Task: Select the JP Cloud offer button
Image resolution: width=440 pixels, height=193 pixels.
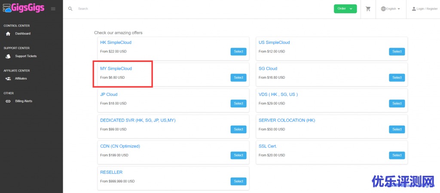Action: point(238,104)
